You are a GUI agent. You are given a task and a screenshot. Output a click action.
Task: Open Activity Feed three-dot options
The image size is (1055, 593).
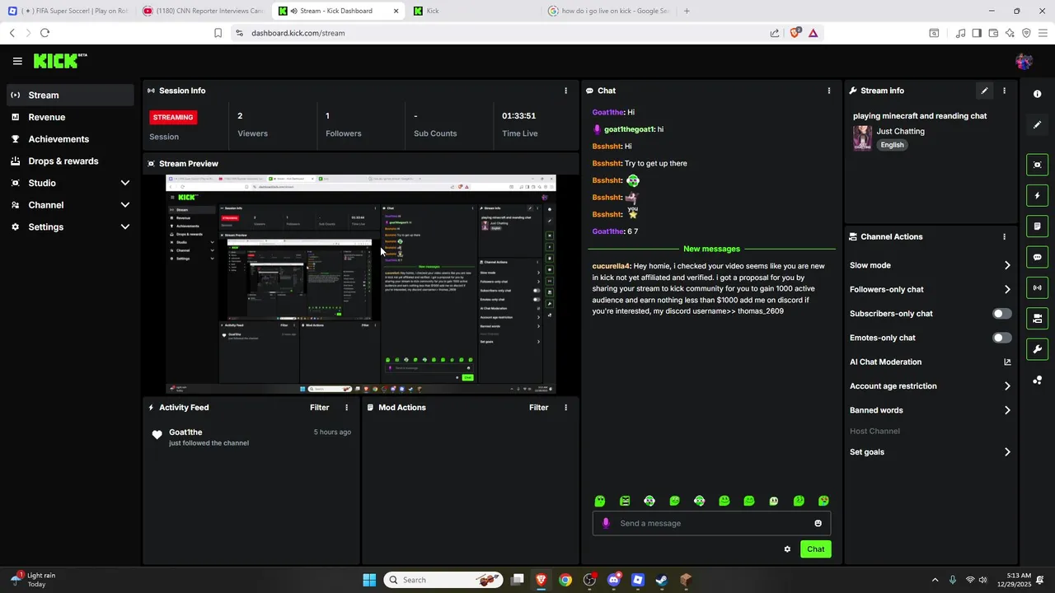point(346,408)
